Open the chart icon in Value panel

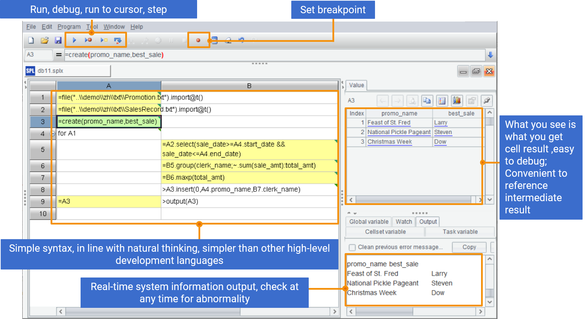point(457,101)
